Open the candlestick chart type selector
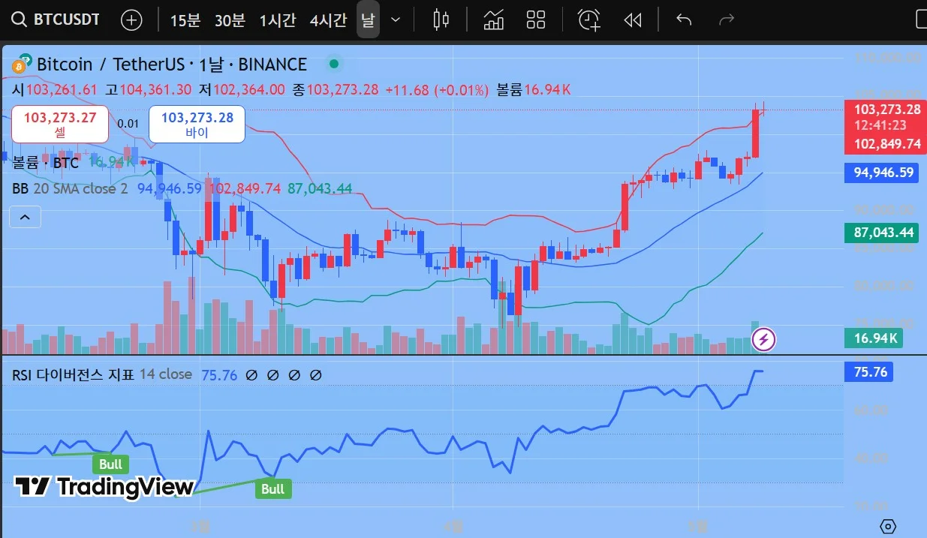The width and height of the screenshot is (927, 538). coord(442,20)
